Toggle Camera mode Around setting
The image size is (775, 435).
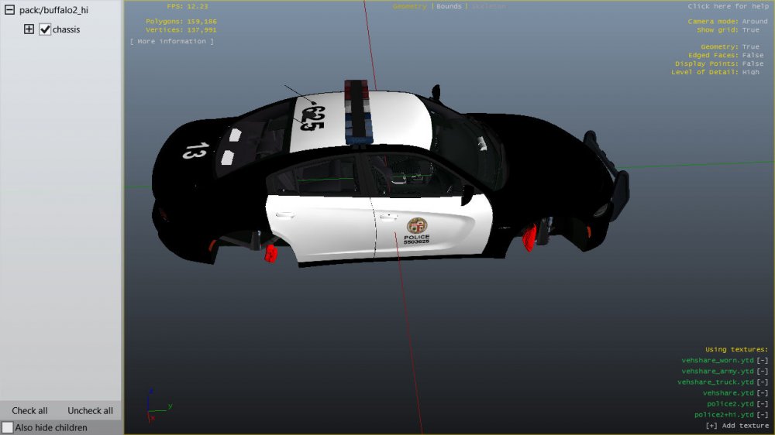click(728, 21)
